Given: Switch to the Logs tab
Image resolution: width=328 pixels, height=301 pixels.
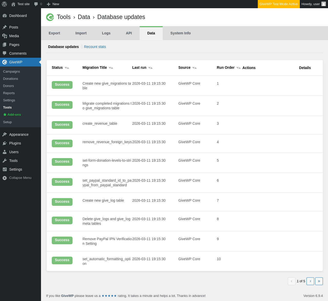Looking at the screenshot, I should click(106, 33).
